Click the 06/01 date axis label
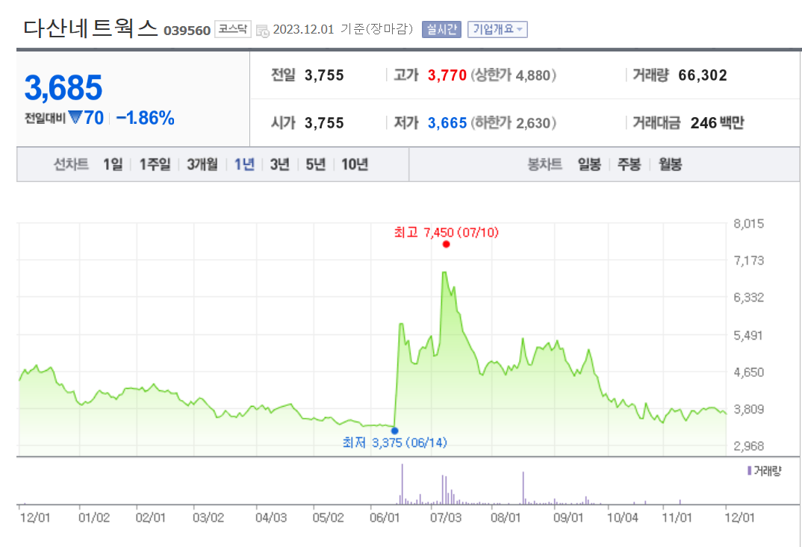 pyautogui.click(x=385, y=518)
